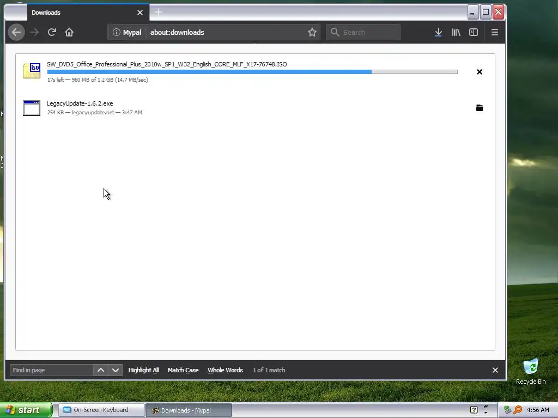Reload the current page
The width and height of the screenshot is (558, 418).
click(x=52, y=32)
